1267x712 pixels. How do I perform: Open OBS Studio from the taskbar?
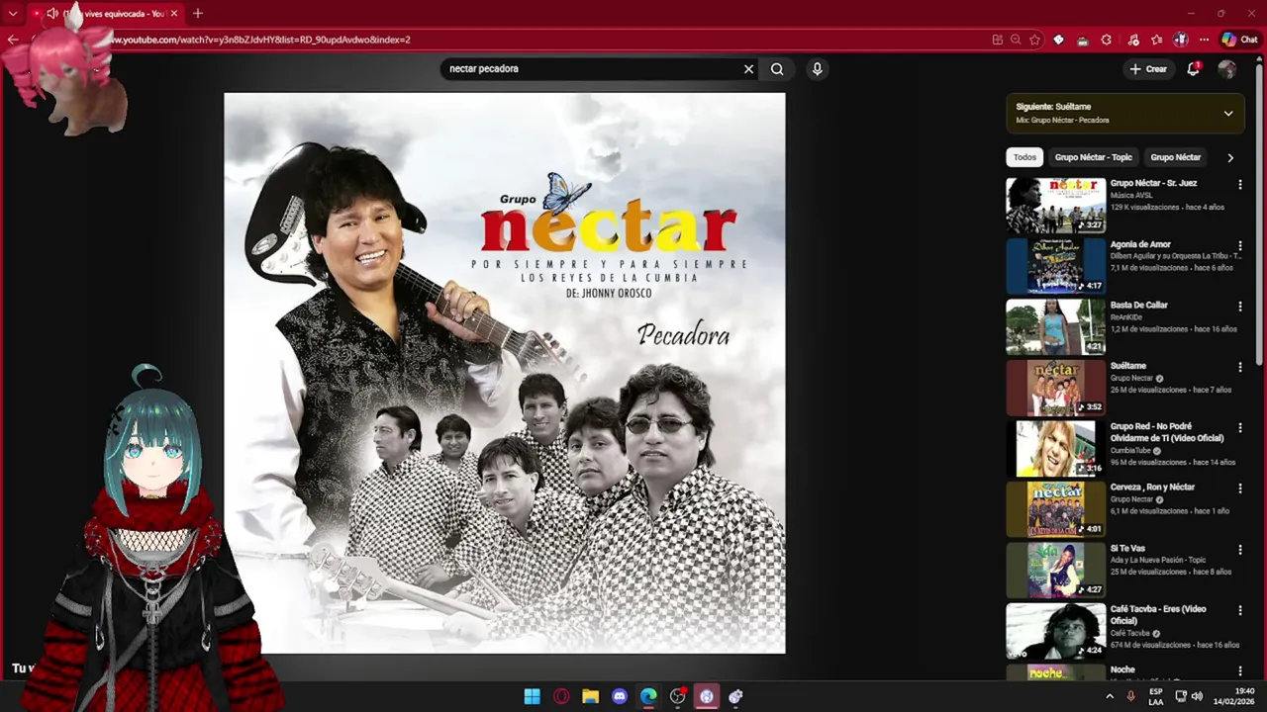click(677, 696)
